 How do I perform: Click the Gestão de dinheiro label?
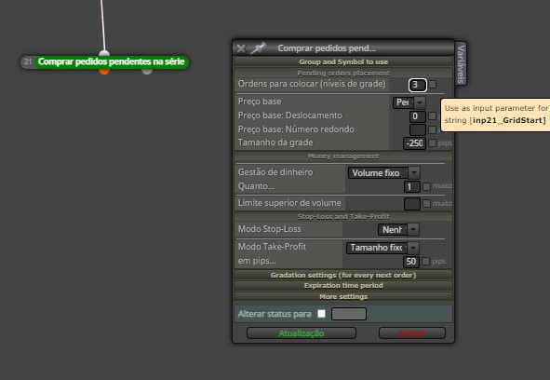[x=275, y=172]
